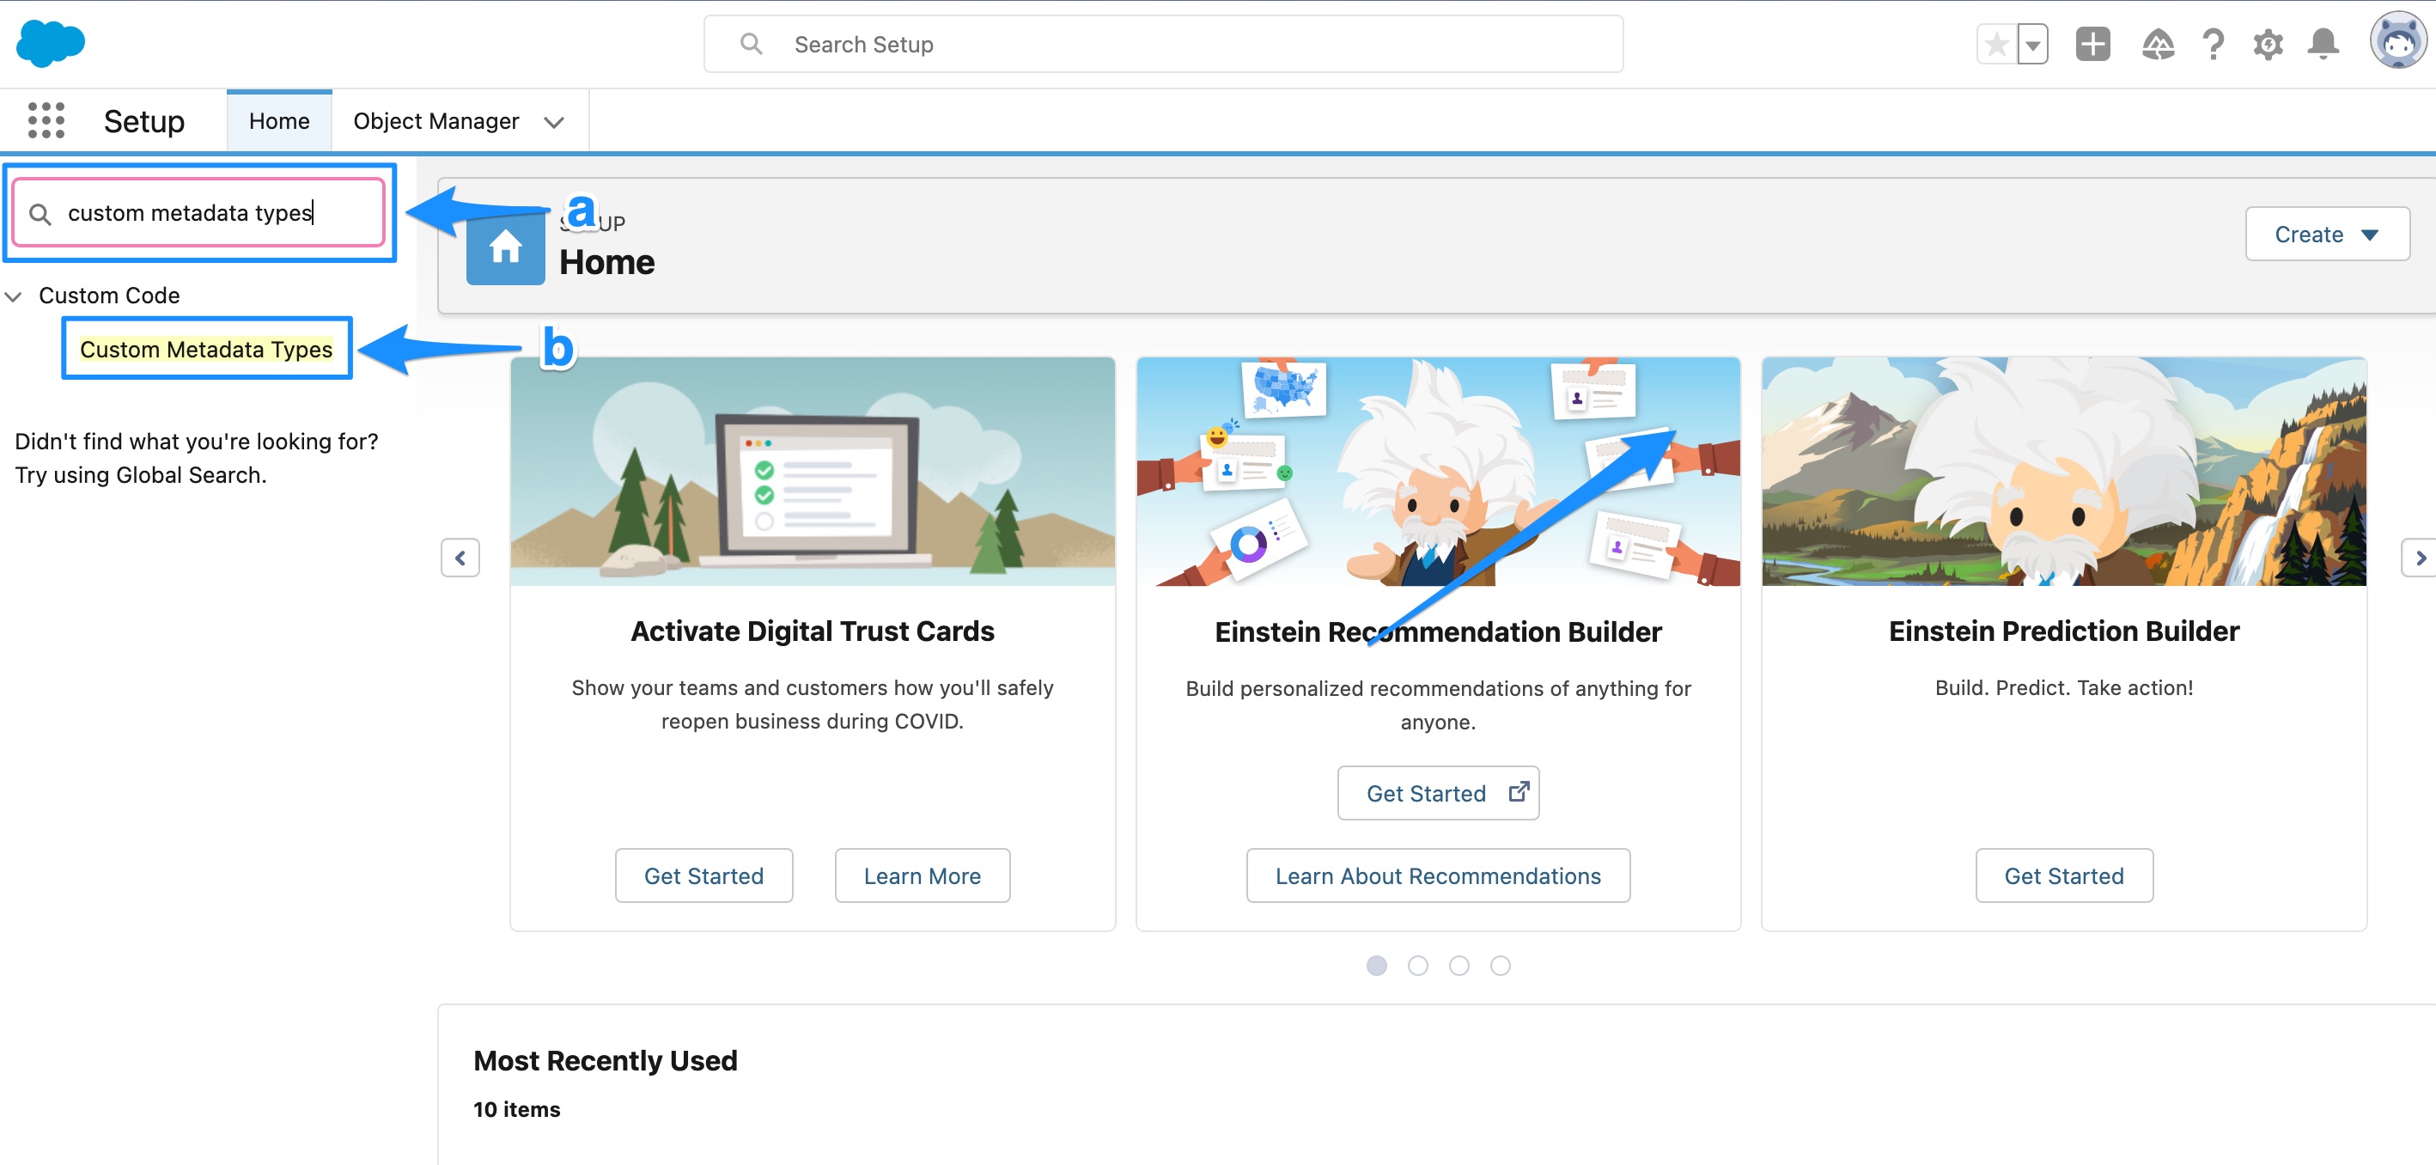Image resolution: width=2436 pixels, height=1165 pixels.
Task: Open the App Launcher waffle icon
Action: tap(45, 120)
